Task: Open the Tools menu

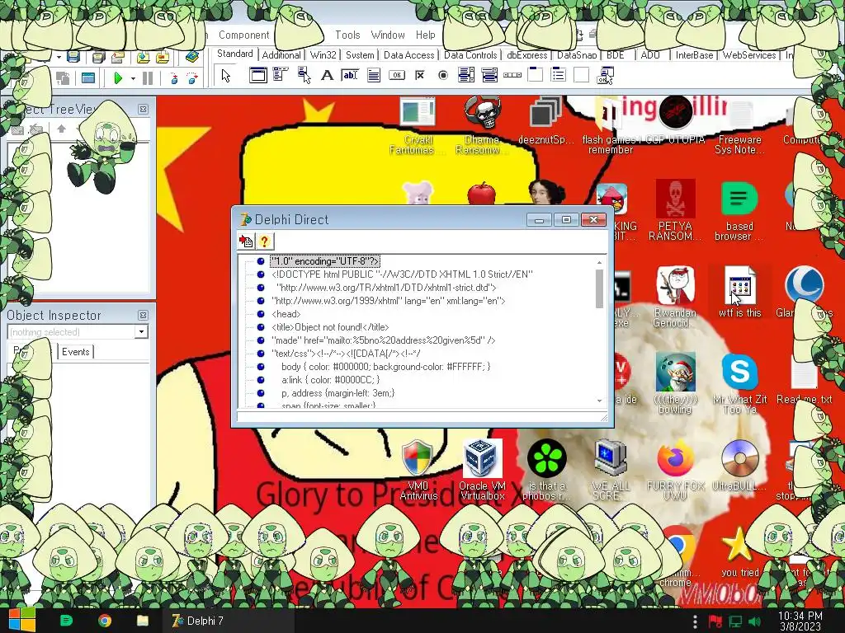Action: click(347, 35)
